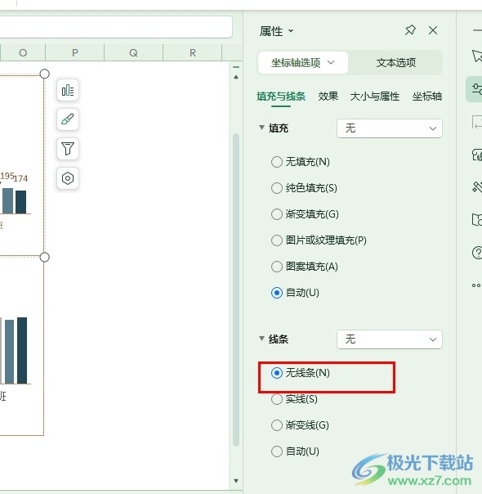Switch to the 效果 tab

click(328, 96)
